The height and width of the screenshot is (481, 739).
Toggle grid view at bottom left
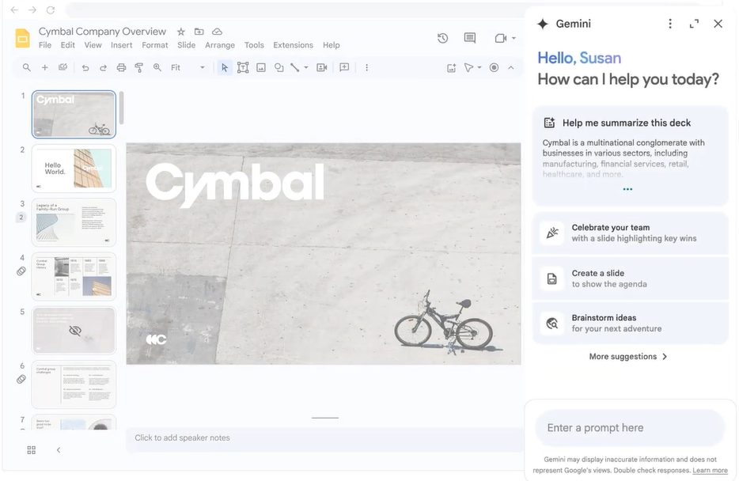[x=32, y=450]
